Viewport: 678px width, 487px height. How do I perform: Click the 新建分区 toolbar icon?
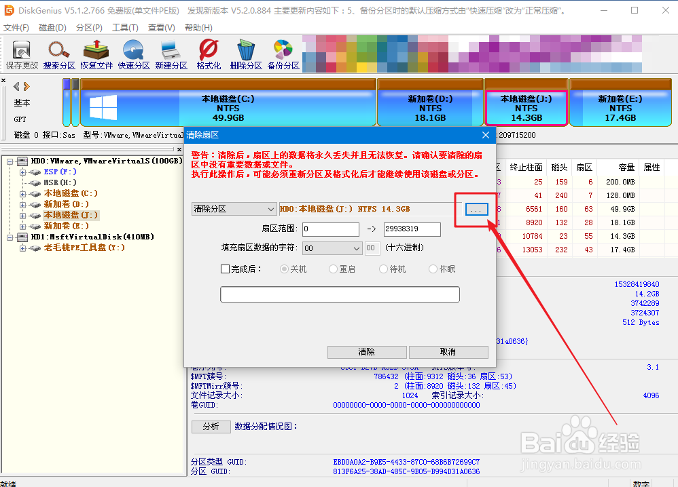point(171,54)
